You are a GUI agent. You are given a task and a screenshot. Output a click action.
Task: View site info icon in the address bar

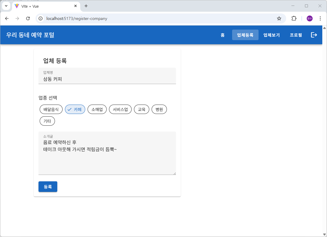click(41, 18)
